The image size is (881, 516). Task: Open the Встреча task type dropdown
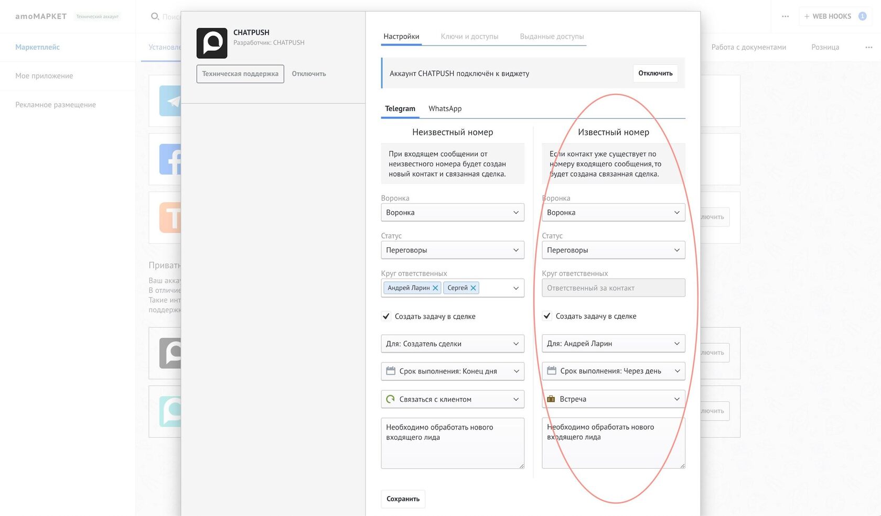pos(614,399)
